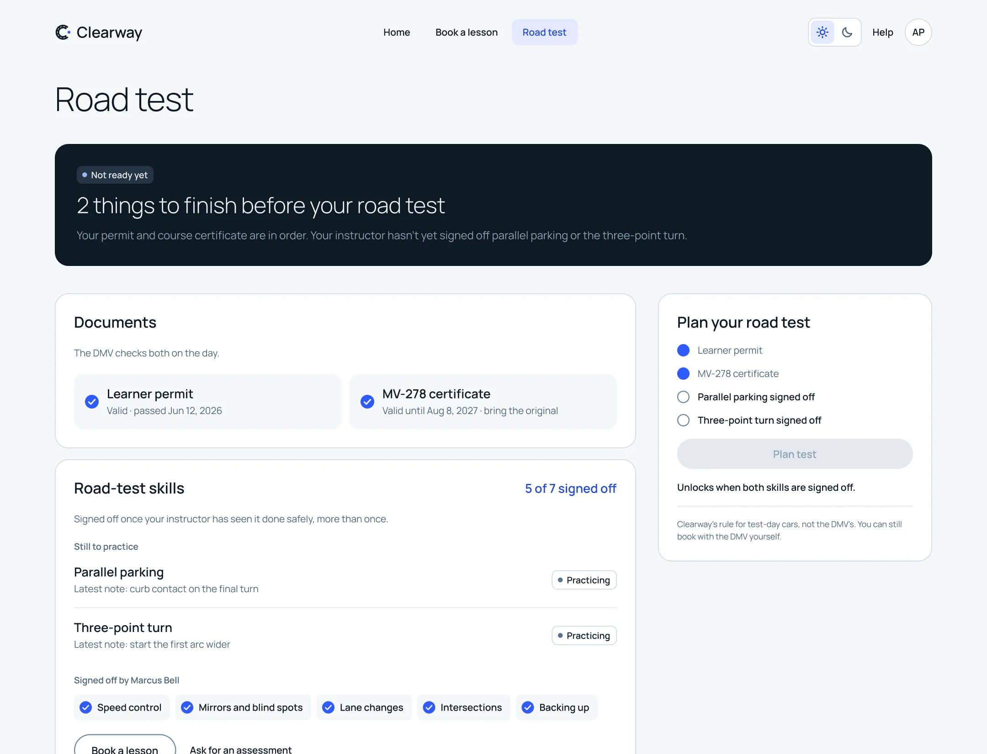Click the Mirrors and blind spots checkmark

click(187, 707)
